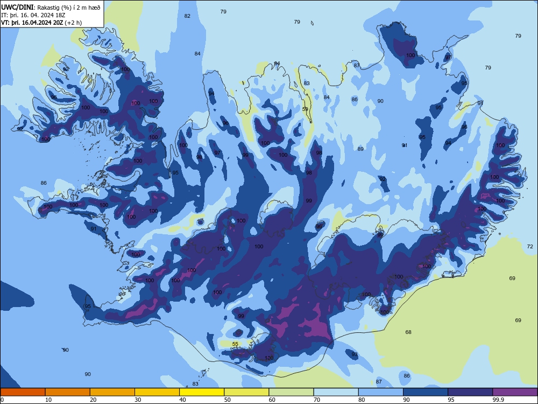Click the 70–80 pale blue legend swatch
Viewport: 538px width, 404px height.
336,392
